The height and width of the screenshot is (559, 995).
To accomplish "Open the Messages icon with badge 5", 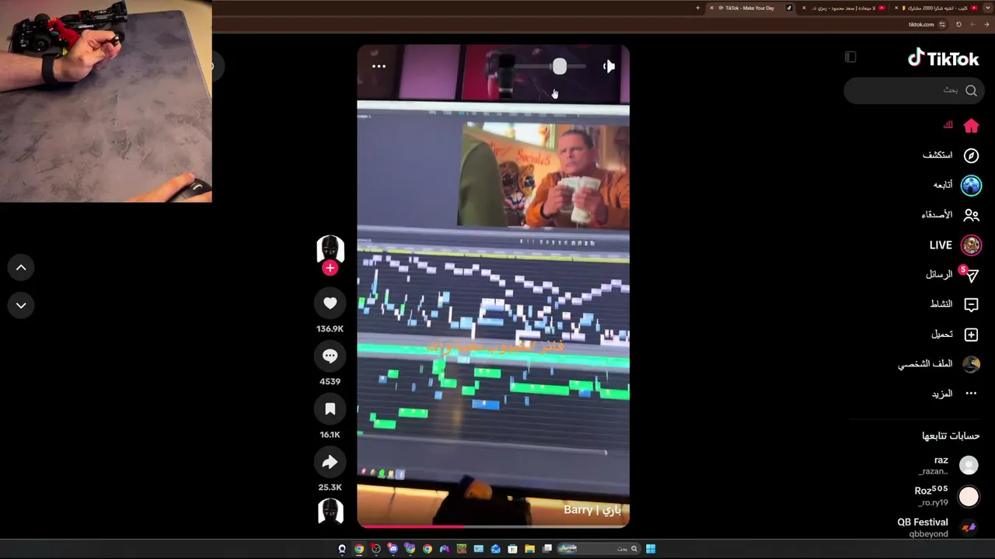I will click(970, 275).
